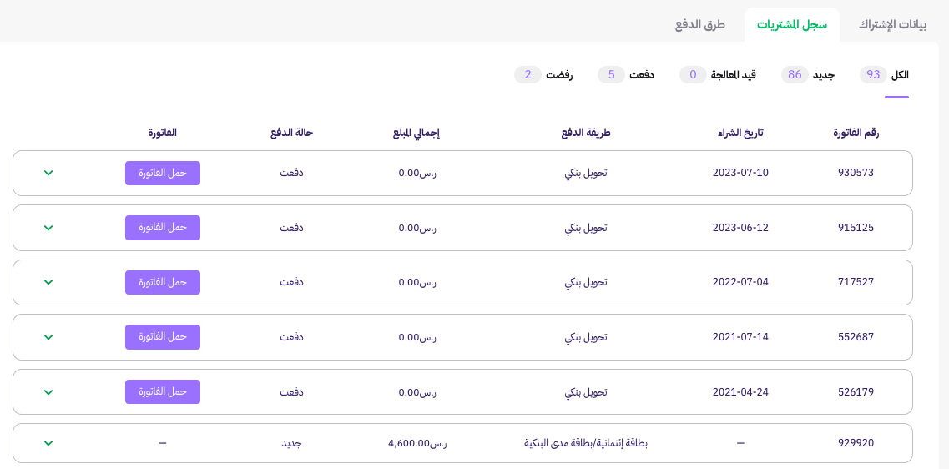Expand invoice 915125 row chevron
This screenshot has height=469, width=949.
49,228
